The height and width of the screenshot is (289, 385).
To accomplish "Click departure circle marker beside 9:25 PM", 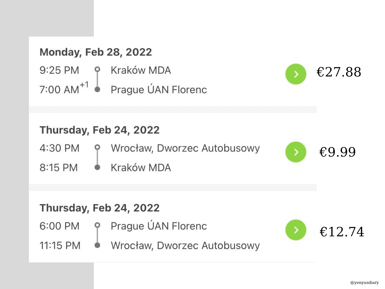I will tap(97, 70).
